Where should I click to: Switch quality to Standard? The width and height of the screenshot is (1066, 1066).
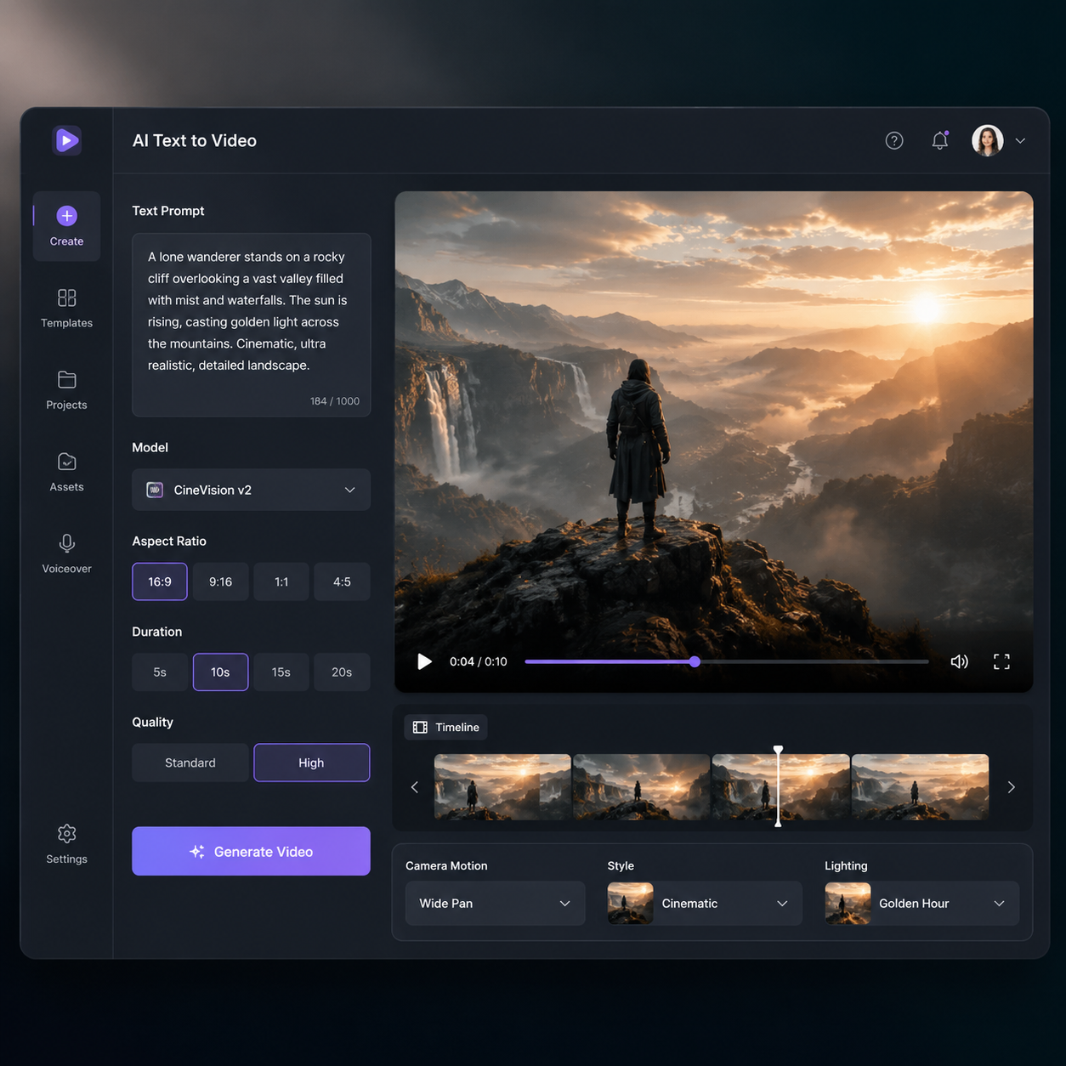(190, 763)
